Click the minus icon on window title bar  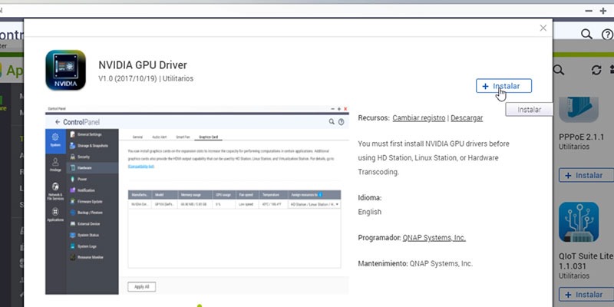tap(589, 11)
